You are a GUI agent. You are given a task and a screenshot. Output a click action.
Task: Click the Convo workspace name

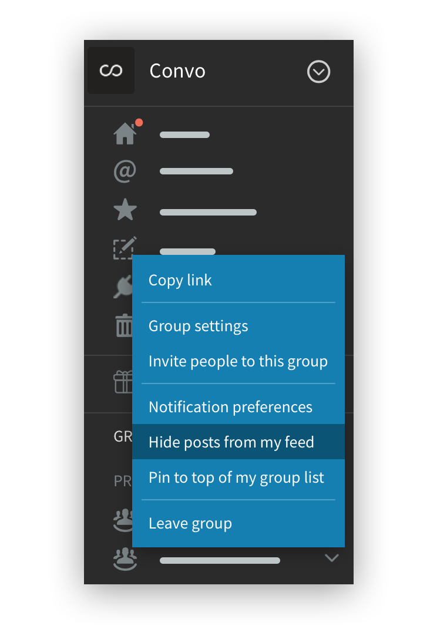177,71
